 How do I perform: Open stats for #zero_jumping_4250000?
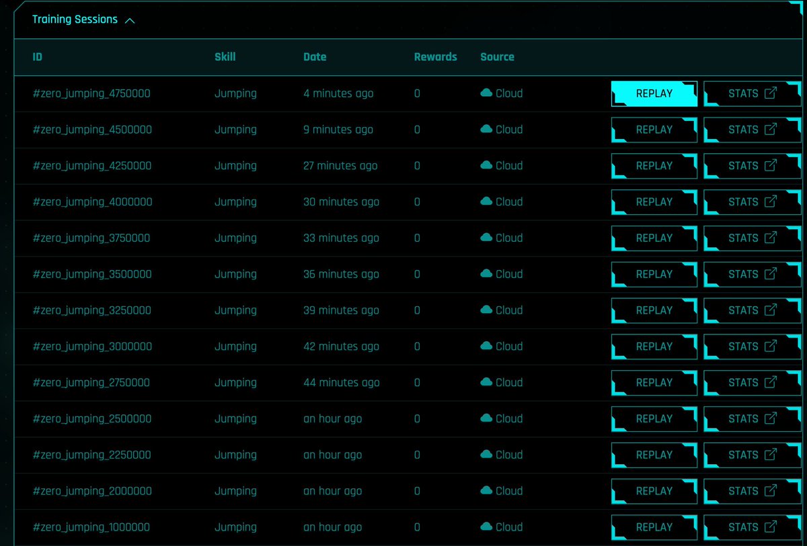(752, 166)
